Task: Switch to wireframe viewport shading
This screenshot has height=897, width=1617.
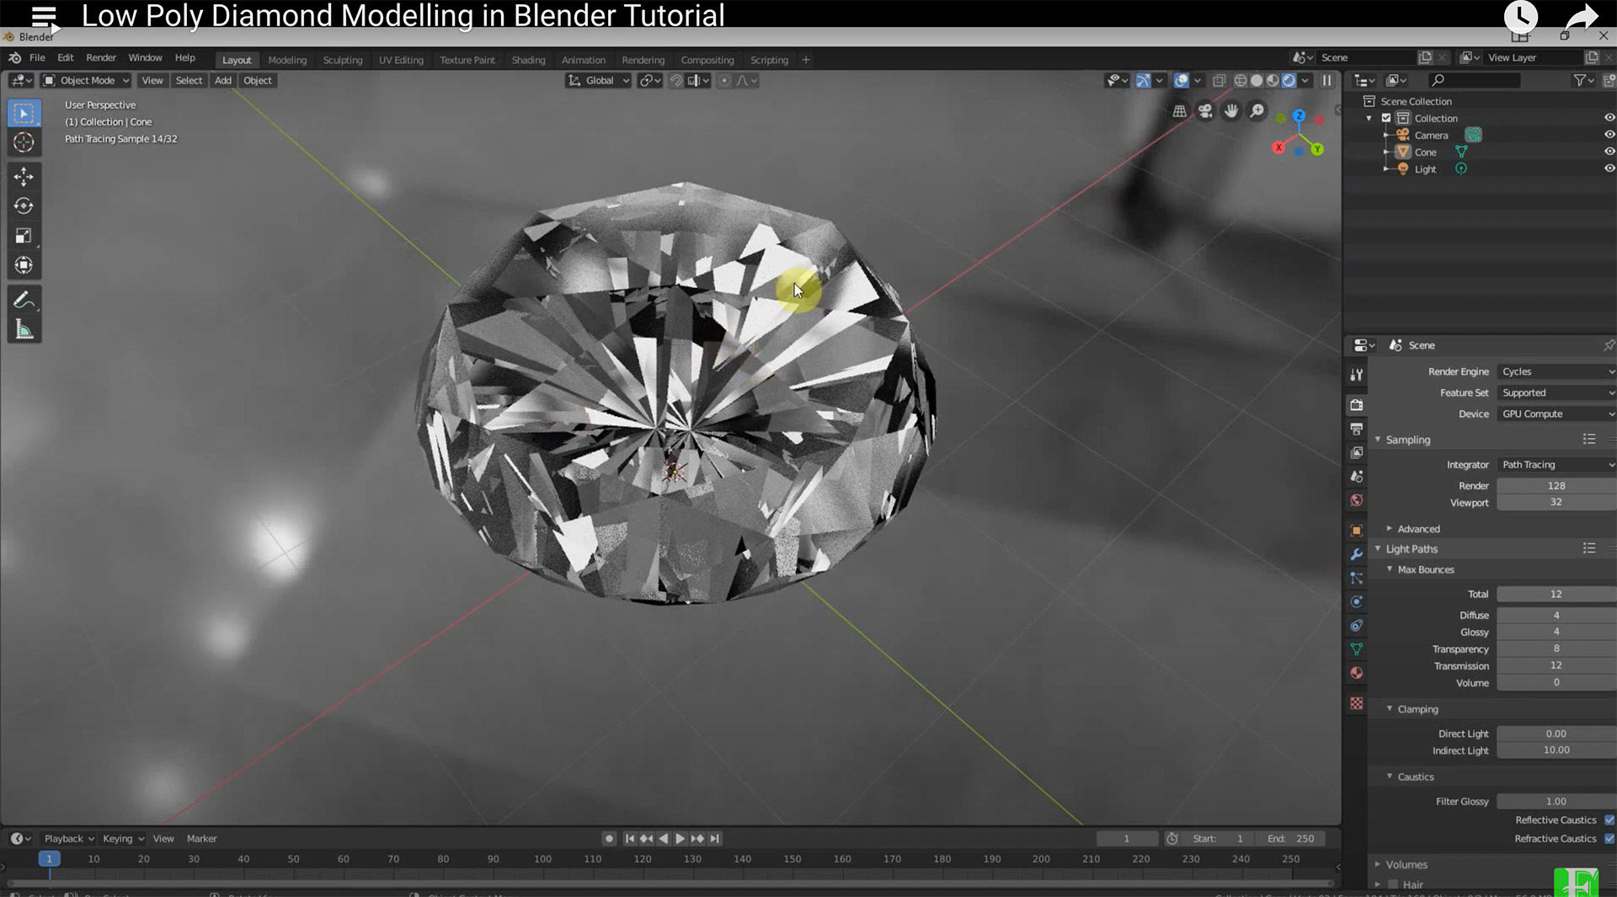Action: (x=1241, y=81)
